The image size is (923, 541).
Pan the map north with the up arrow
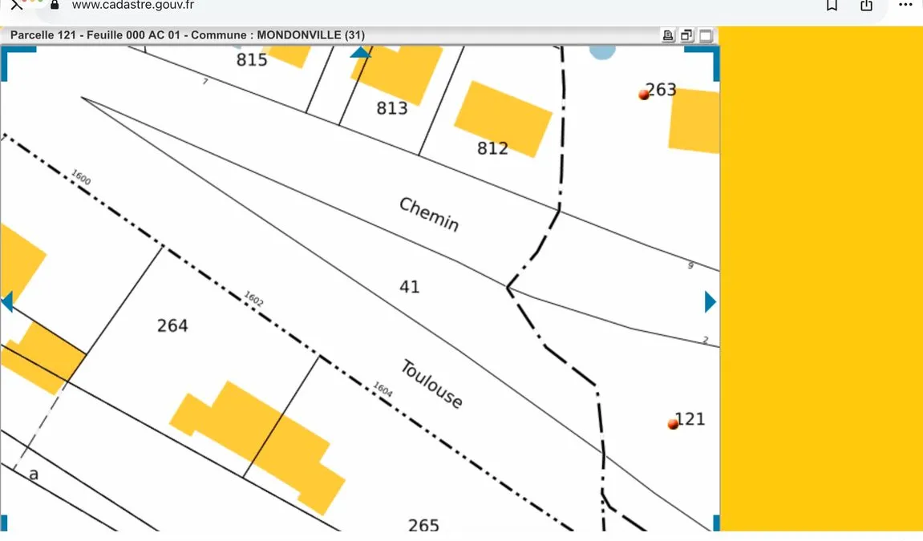pos(360,52)
